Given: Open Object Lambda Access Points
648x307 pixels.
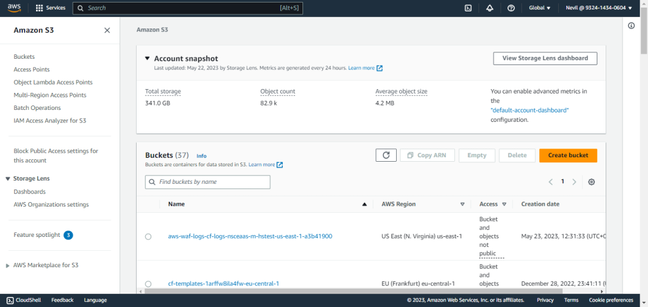Looking at the screenshot, I should [x=53, y=82].
